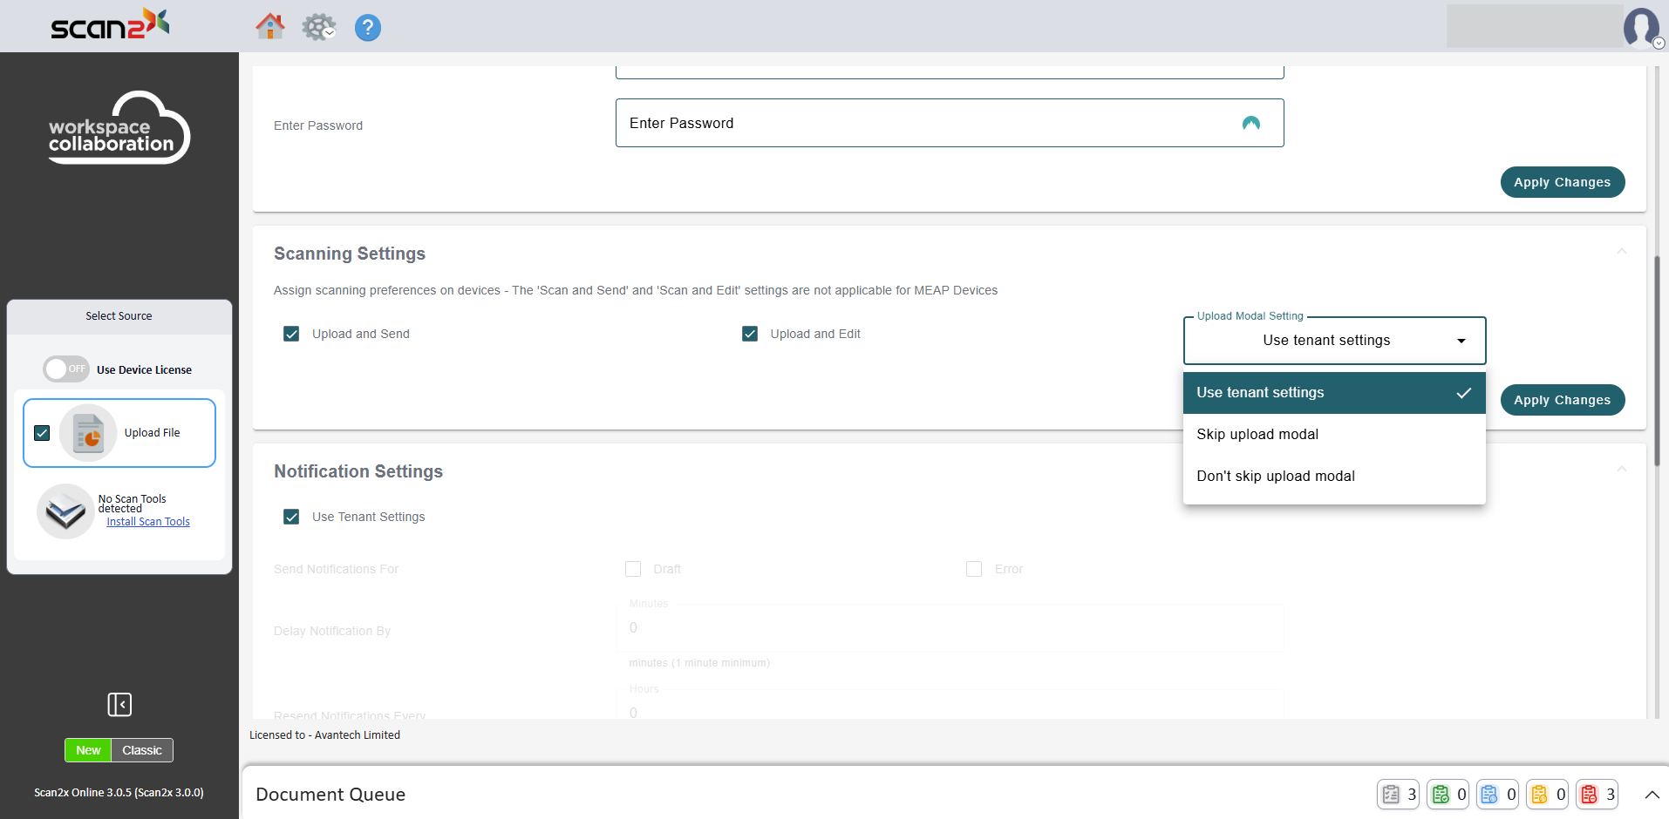Follow the Install Scan Tools link
This screenshot has height=819, width=1669.
148,522
